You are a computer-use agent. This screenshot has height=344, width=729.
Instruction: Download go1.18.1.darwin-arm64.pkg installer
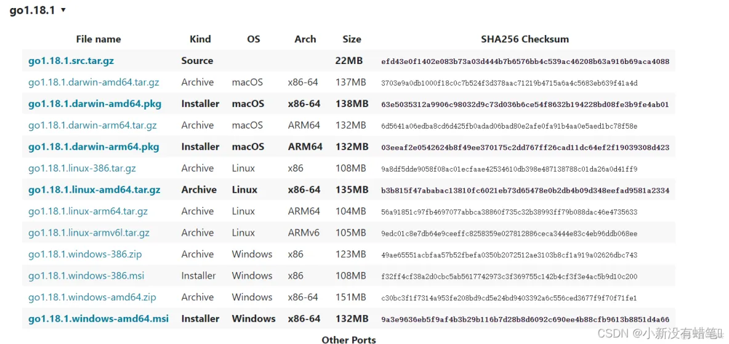click(94, 147)
